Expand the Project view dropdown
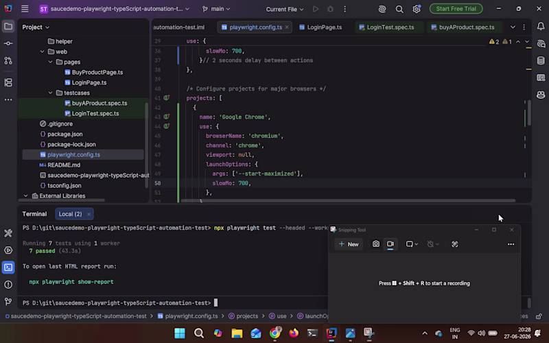 [36, 27]
